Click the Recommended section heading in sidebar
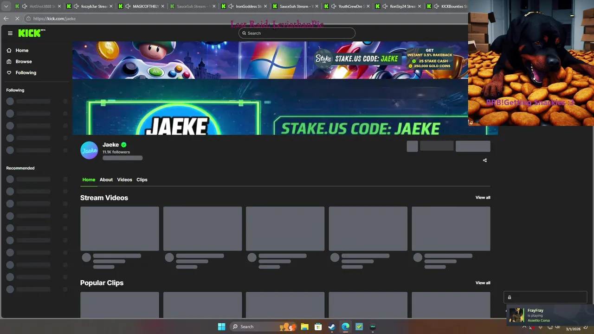The width and height of the screenshot is (594, 334). pyautogui.click(x=20, y=168)
